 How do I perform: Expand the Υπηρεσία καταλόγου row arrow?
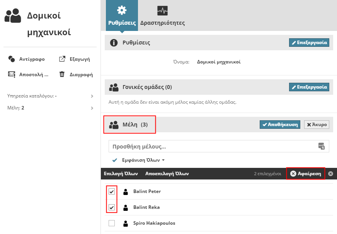92,96
